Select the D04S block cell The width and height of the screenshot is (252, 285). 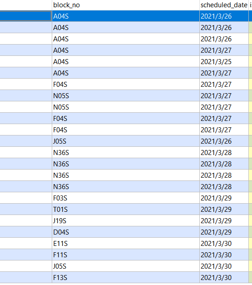[x=126, y=232]
